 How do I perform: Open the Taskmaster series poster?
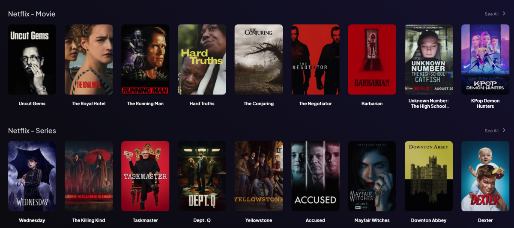[145, 176]
